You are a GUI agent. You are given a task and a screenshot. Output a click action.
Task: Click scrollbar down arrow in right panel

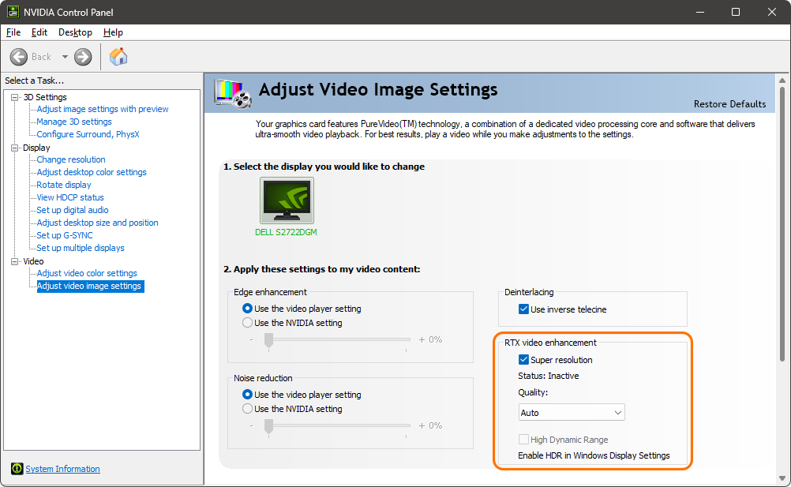pyautogui.click(x=782, y=478)
